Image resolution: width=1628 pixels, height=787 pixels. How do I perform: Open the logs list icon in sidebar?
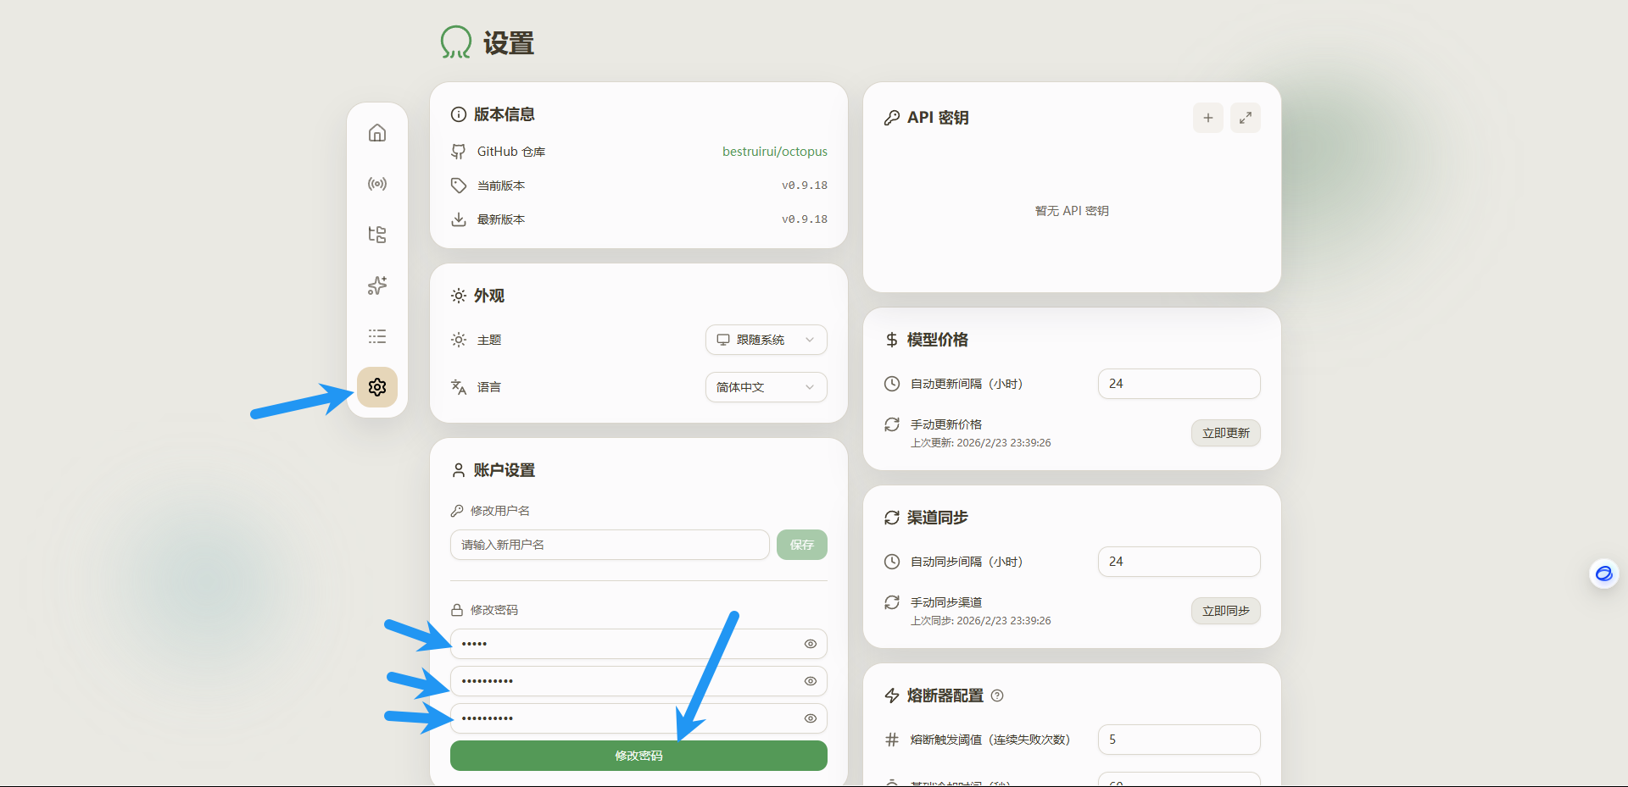(x=377, y=336)
